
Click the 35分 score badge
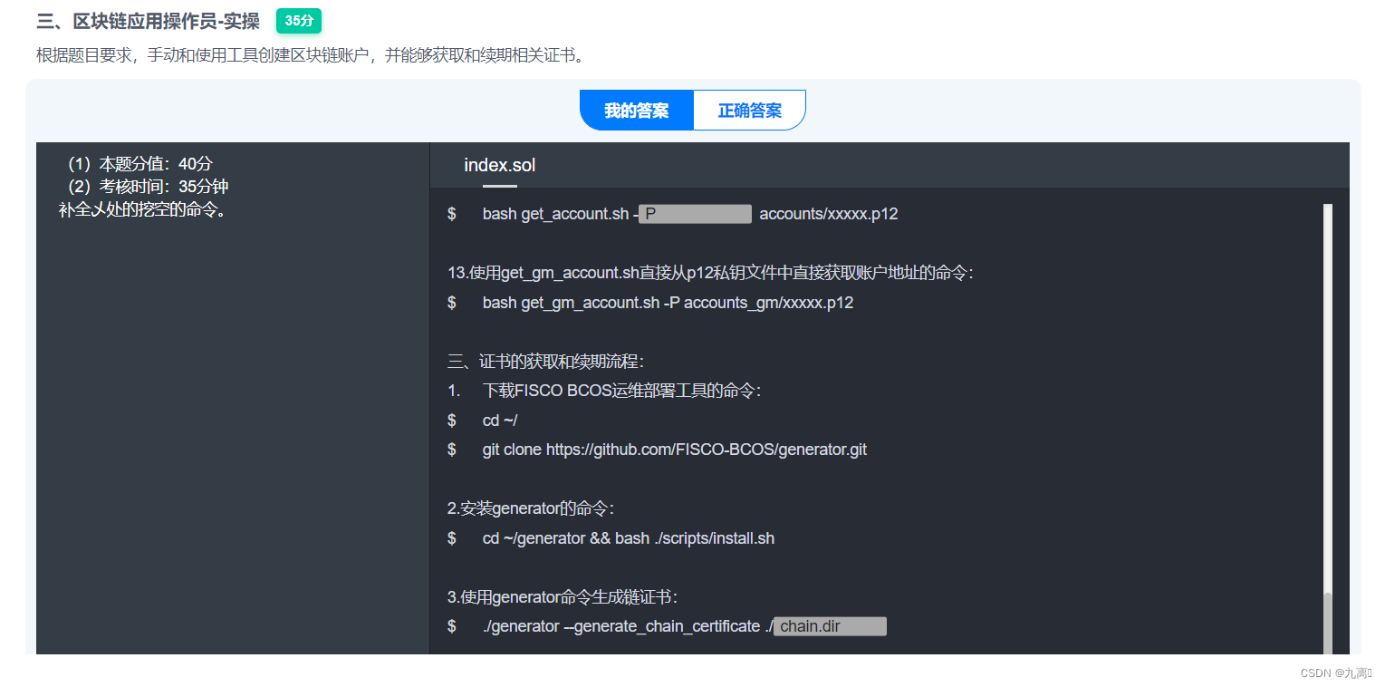tap(299, 21)
